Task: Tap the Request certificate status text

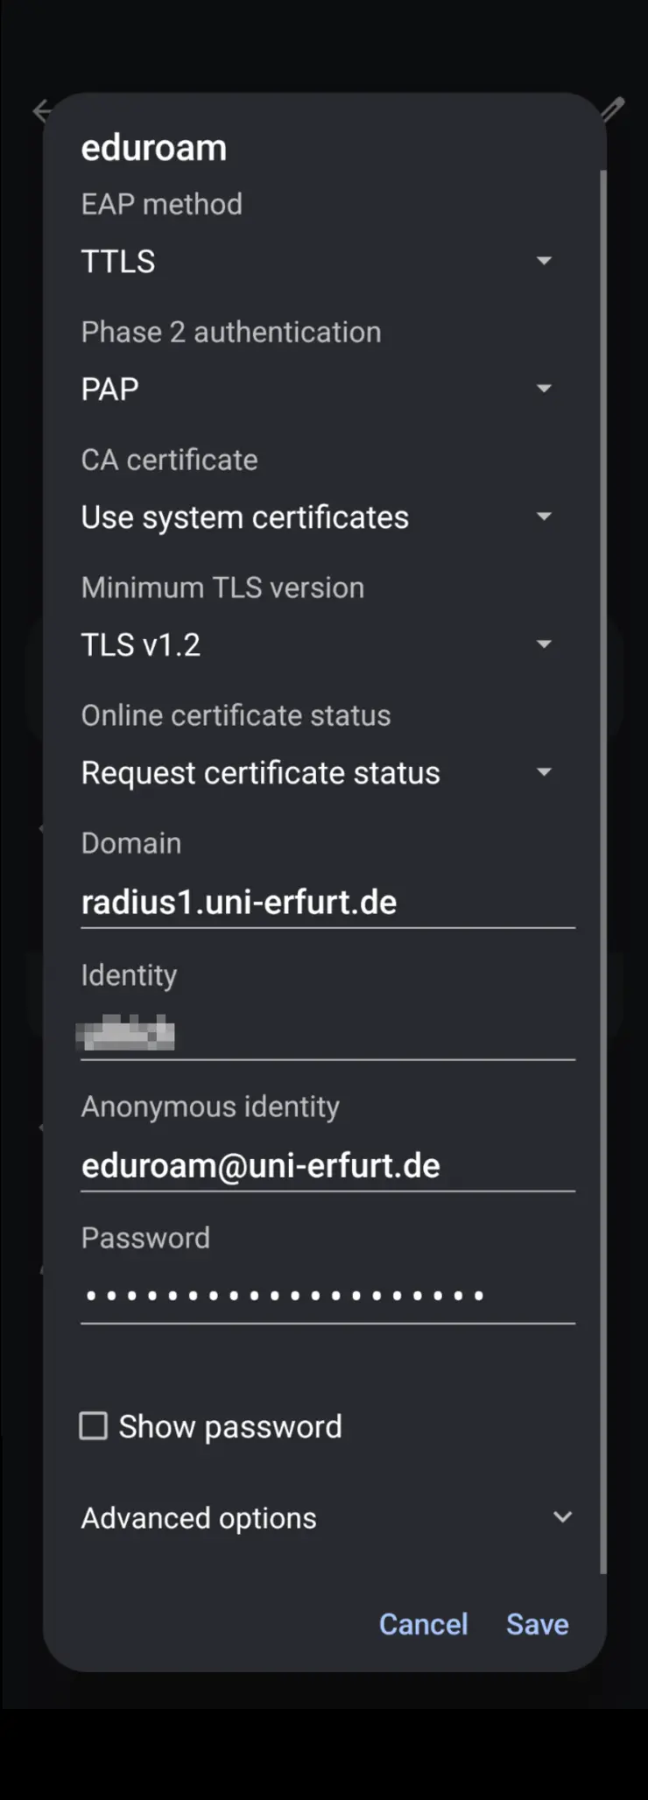Action: (x=261, y=773)
